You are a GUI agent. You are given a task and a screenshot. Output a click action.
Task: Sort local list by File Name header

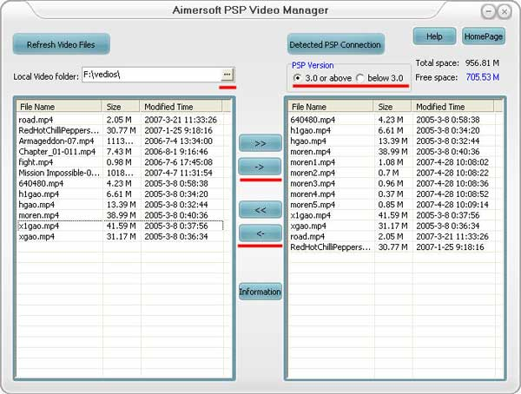click(x=59, y=107)
